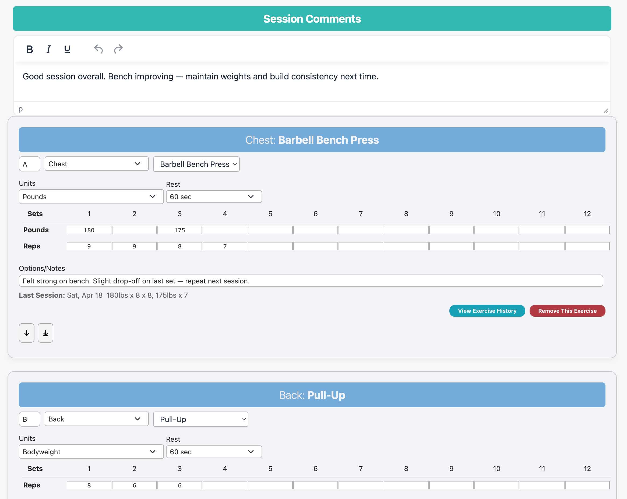Screen dimensions: 627x499
Task: Toggle bold formatting in comments editor
Action: (30, 49)
